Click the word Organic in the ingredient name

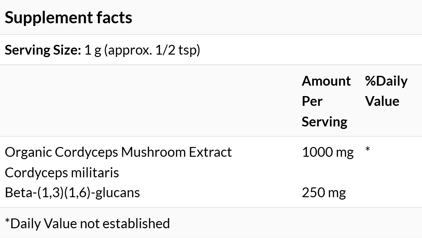pos(28,152)
